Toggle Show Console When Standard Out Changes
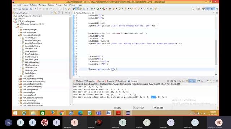Viewport: 231px width, 129px height. 191,81
